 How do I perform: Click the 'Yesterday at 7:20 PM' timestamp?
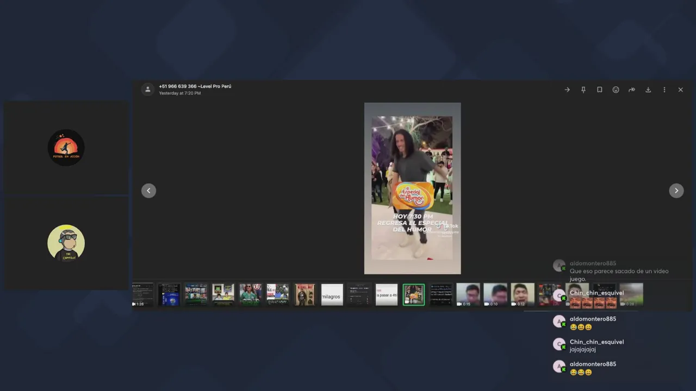(180, 93)
